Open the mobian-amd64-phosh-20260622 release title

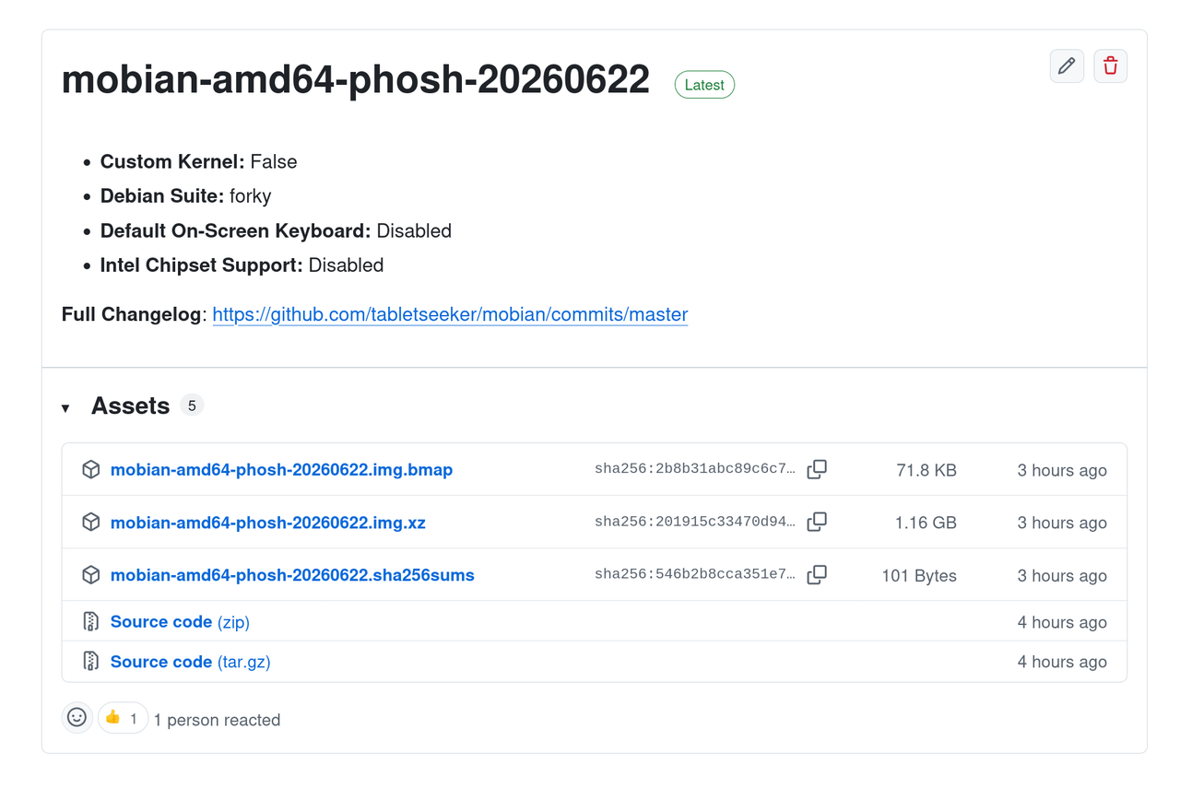point(356,80)
